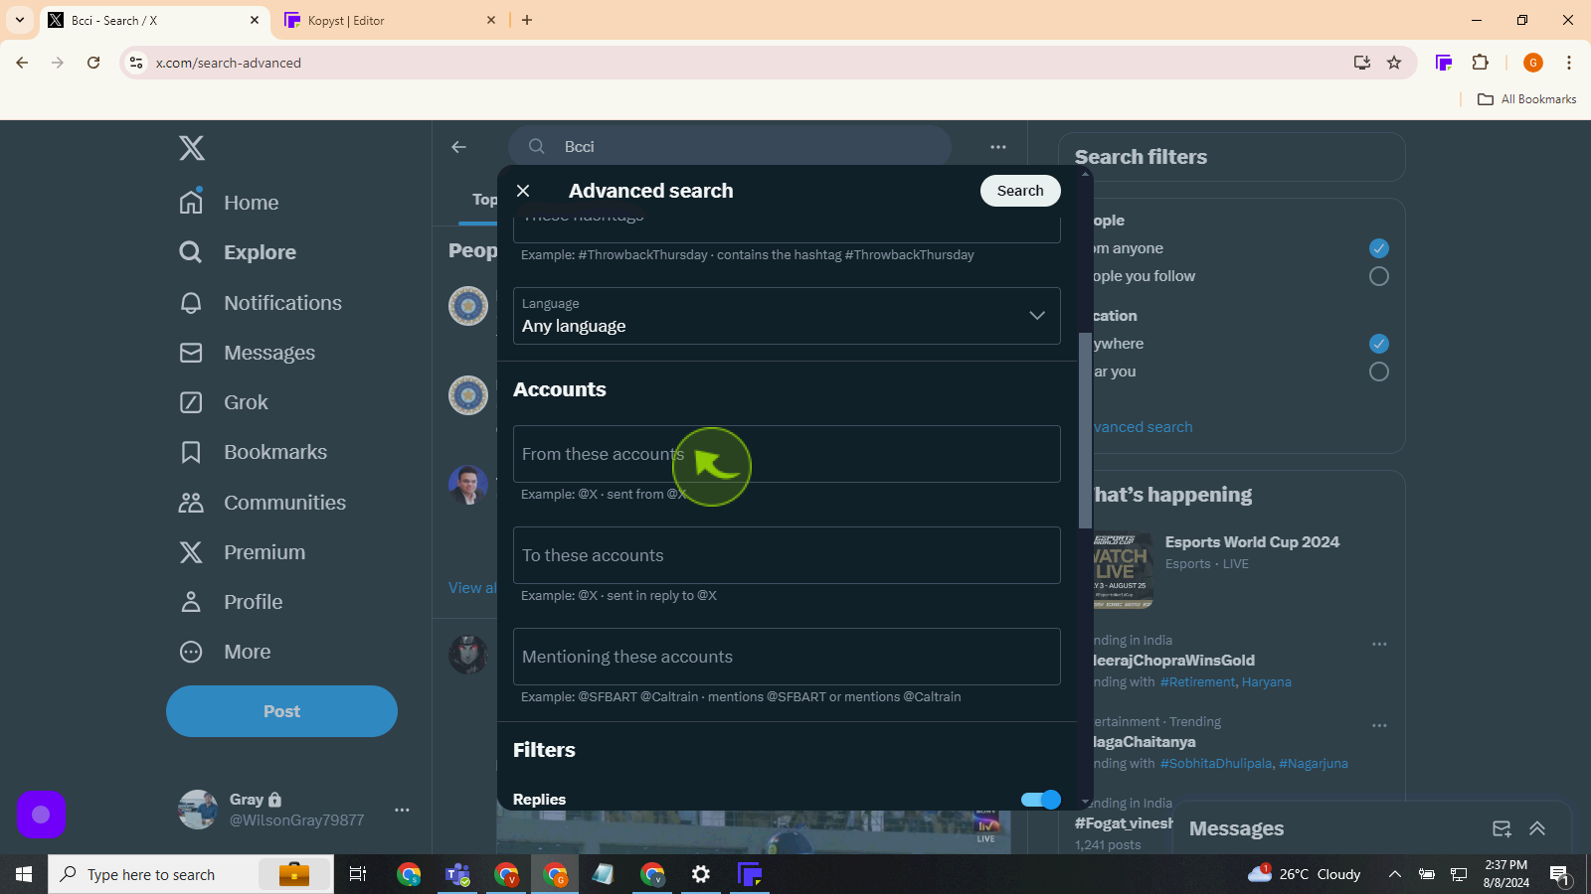Viewport: 1591px width, 894px height.
Task: Toggle the Replies filter switch
Action: (x=1041, y=800)
